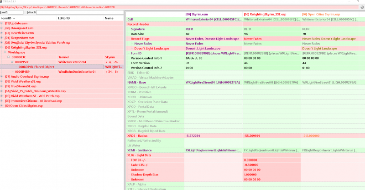Select the [00] Skyrim.esm column header
The width and height of the screenshot is (365, 190).
pyautogui.click(x=213, y=15)
